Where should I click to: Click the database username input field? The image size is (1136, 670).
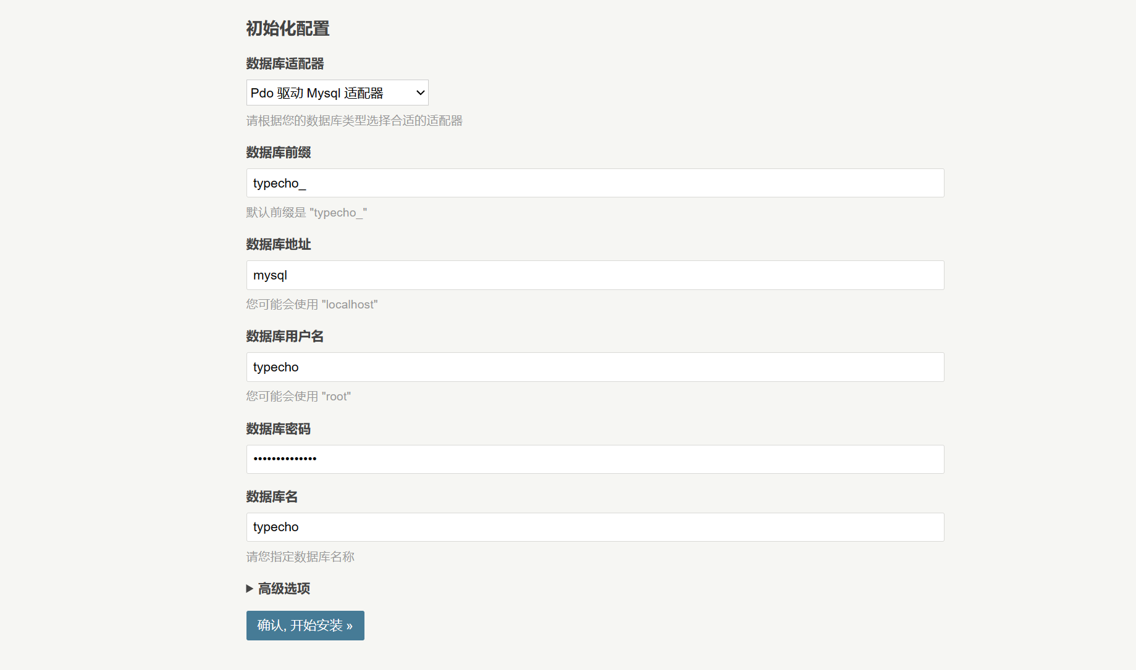(595, 367)
